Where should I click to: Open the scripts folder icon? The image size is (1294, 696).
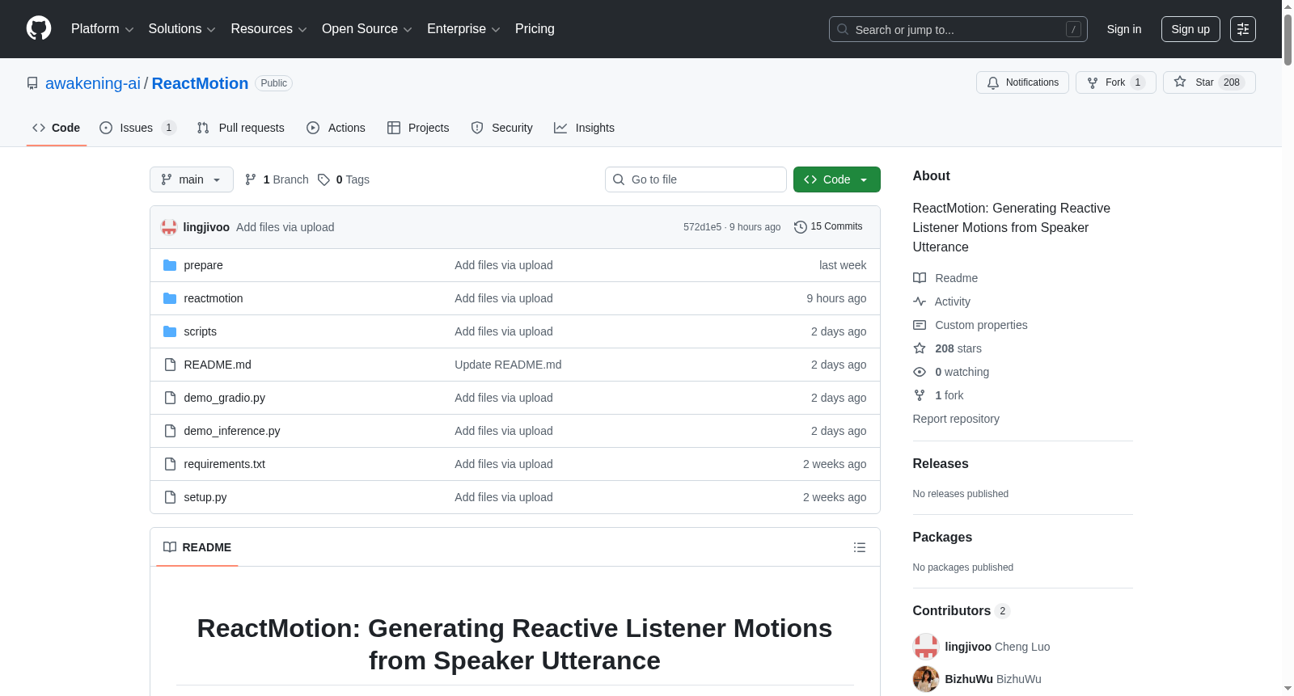point(170,331)
